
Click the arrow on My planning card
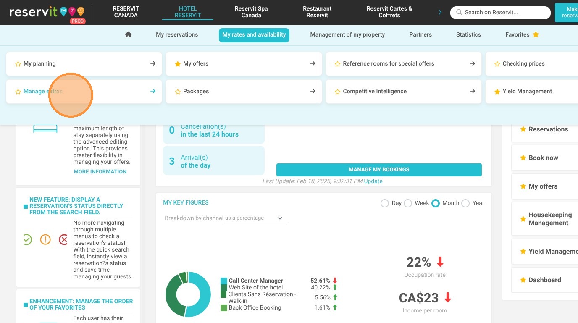[x=153, y=63]
